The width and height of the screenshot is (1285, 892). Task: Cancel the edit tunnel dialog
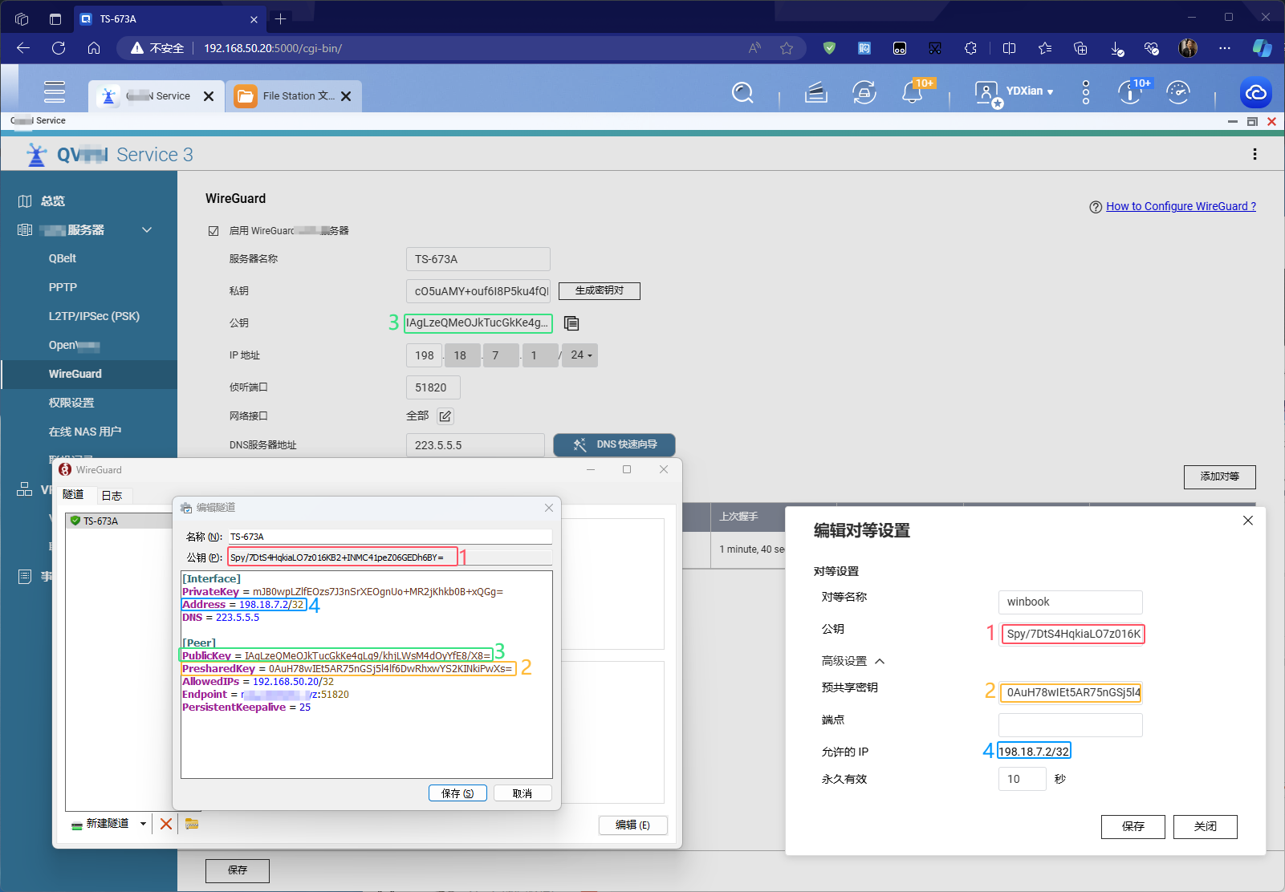523,793
